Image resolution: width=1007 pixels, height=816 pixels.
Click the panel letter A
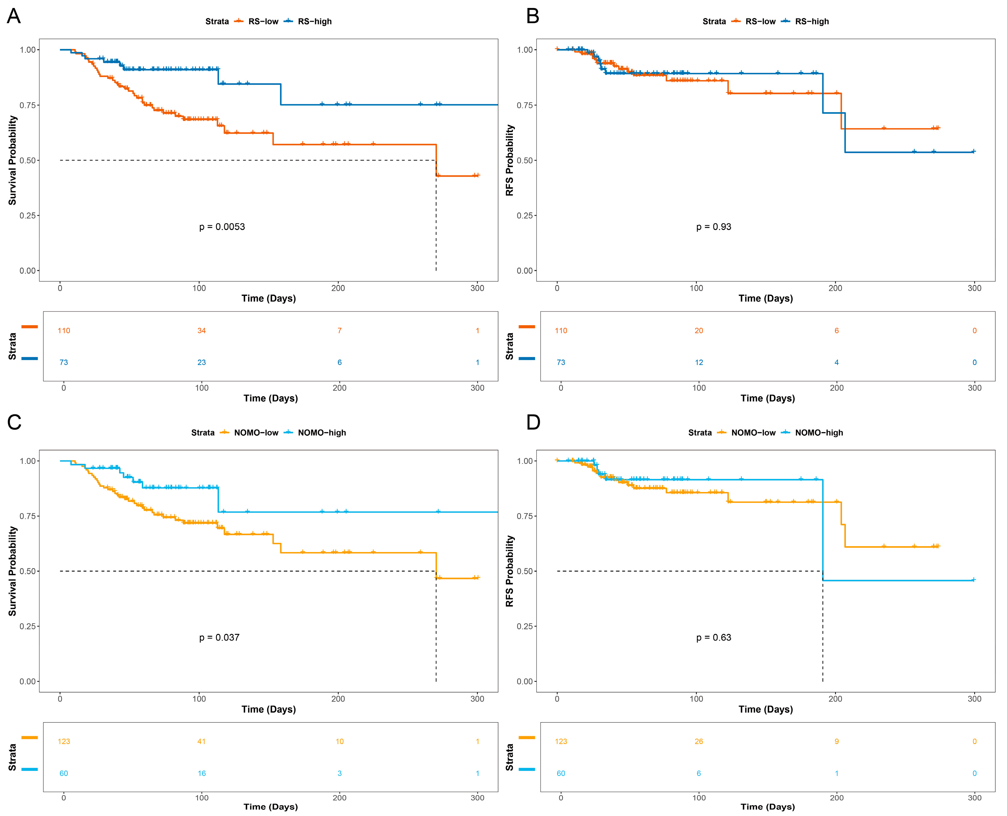(14, 16)
